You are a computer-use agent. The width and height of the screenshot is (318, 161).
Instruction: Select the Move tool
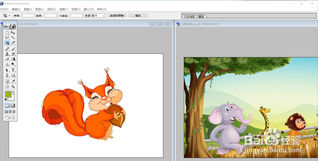(13, 33)
